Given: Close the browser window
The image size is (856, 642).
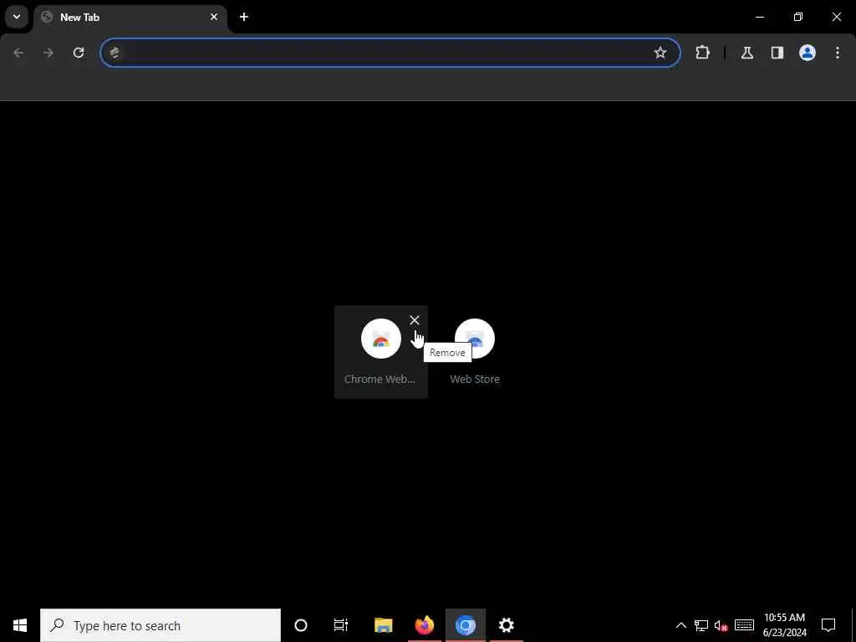Looking at the screenshot, I should coord(836,17).
